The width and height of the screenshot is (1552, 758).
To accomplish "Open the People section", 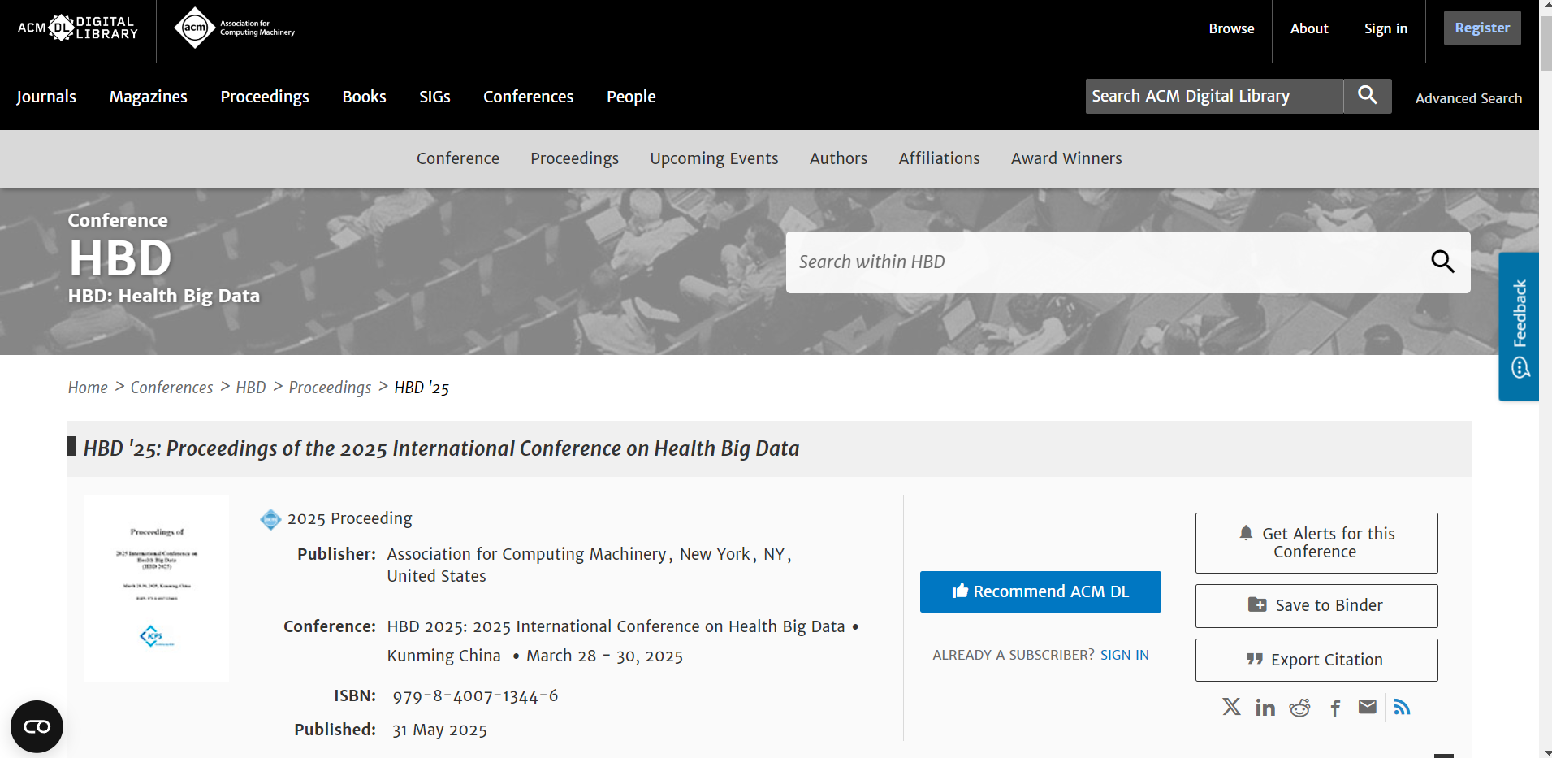I will point(631,97).
